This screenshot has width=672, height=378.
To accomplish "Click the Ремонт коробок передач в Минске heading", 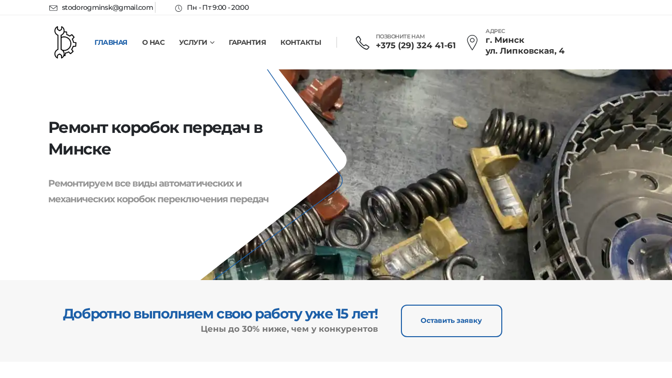I will 155,138.
